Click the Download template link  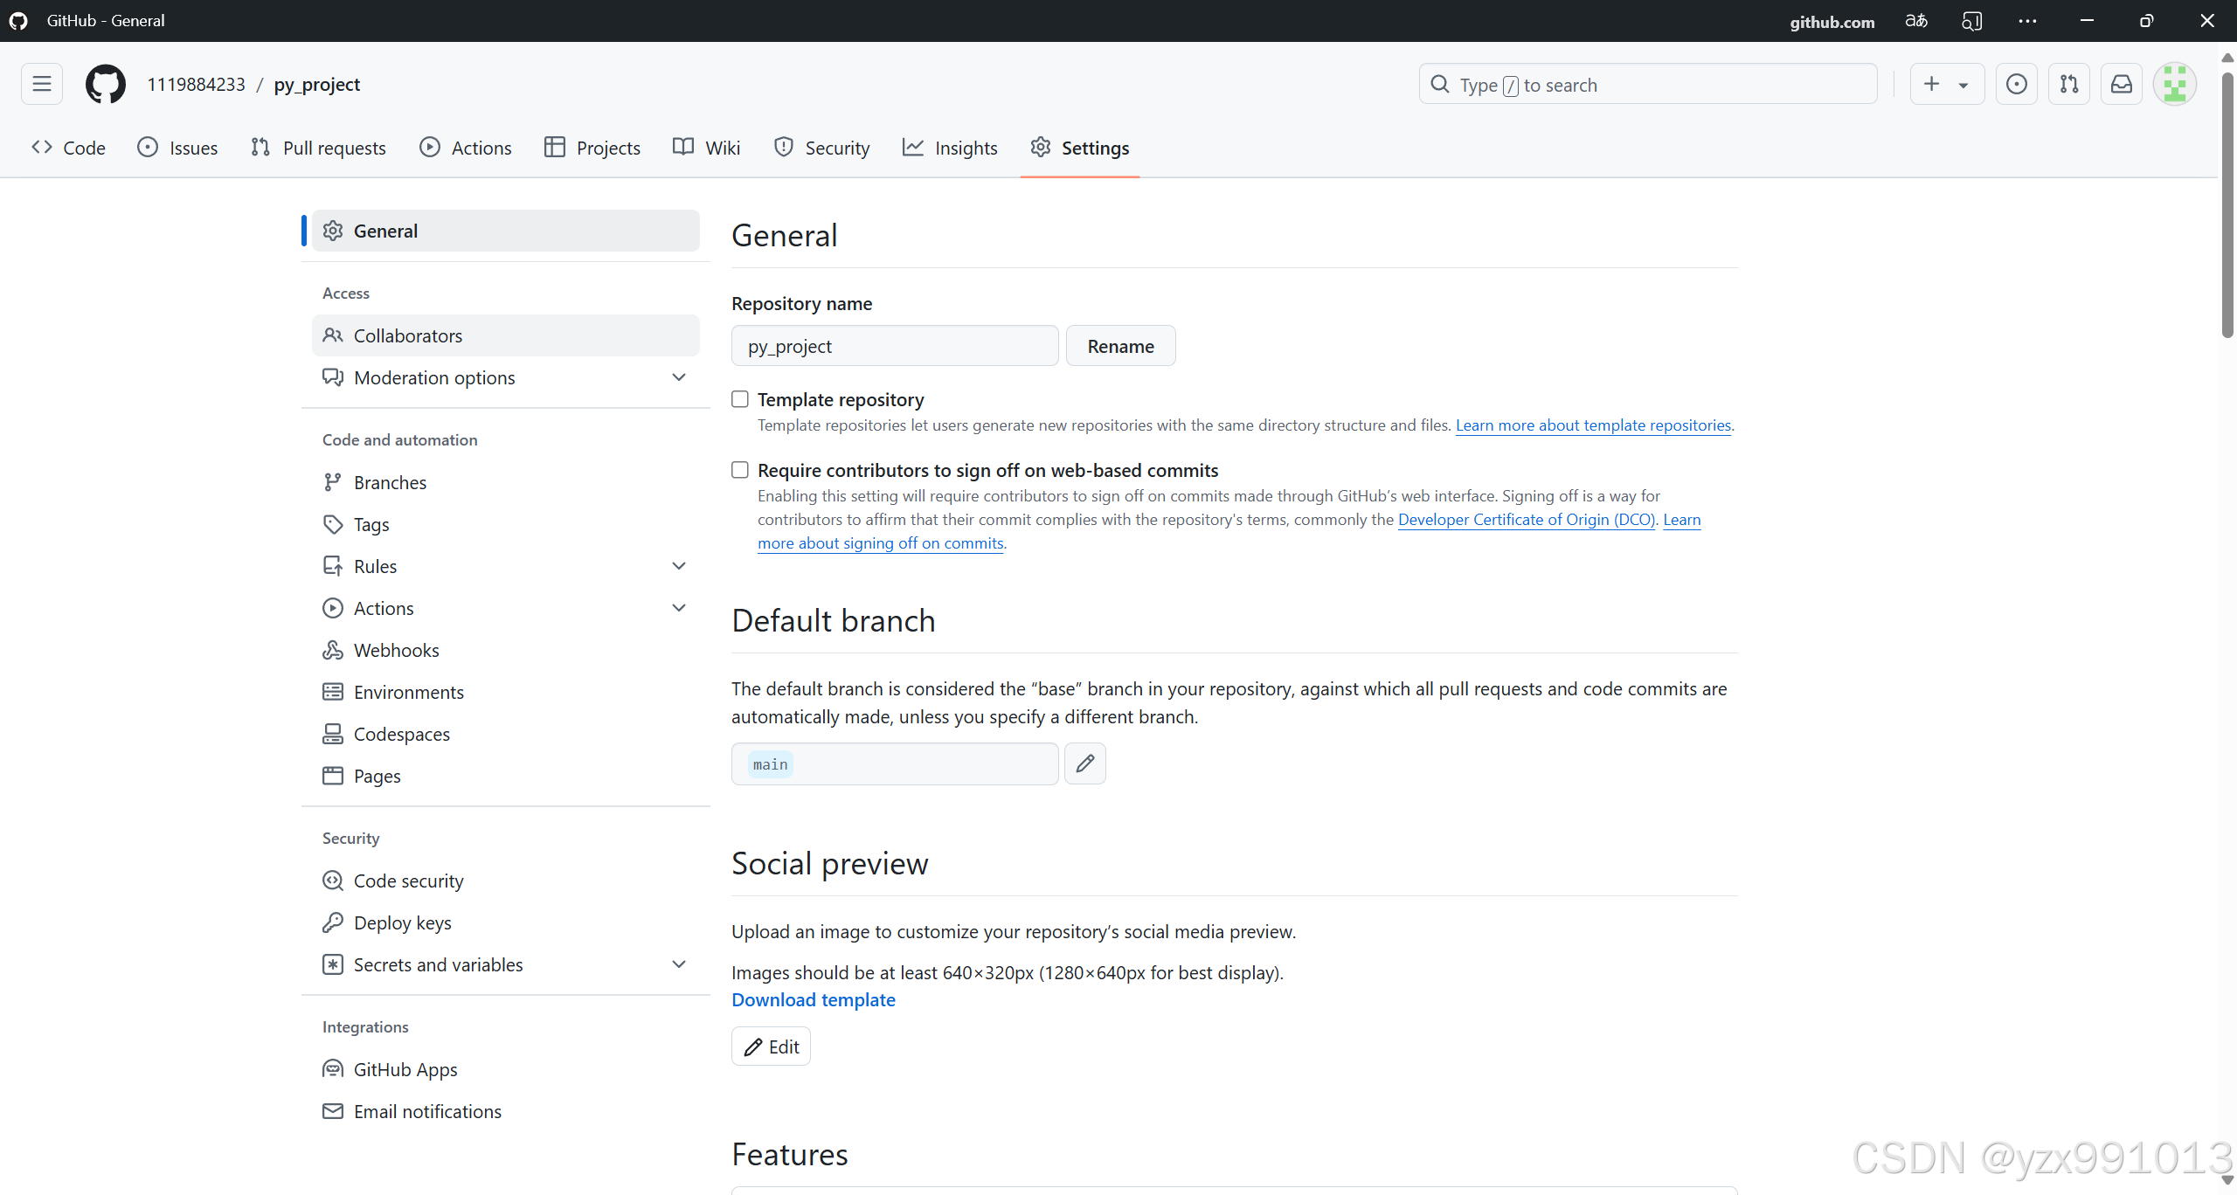(814, 999)
